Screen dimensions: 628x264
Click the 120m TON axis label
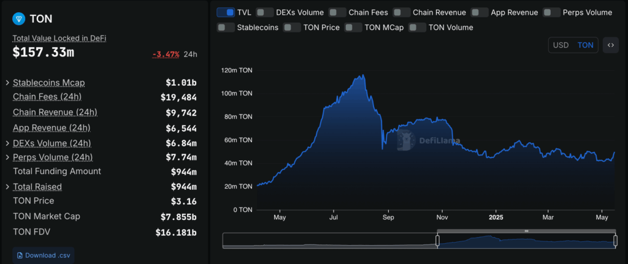237,70
